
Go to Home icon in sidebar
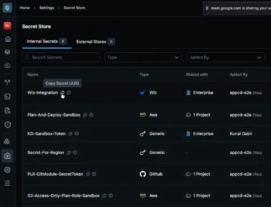(7, 39)
